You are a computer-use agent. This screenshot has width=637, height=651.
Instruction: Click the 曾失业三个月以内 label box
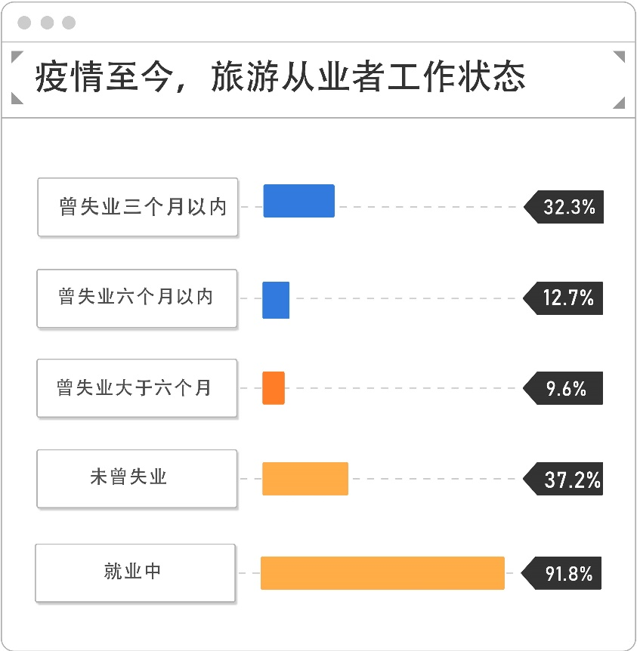(x=138, y=207)
